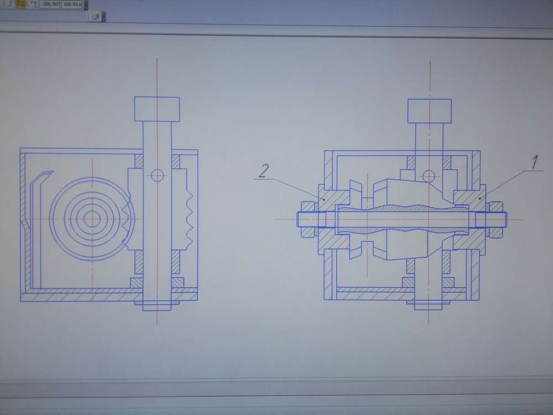The width and height of the screenshot is (553, 415).
Task: Select the small hole circle in right view shaft
Action: point(428,177)
